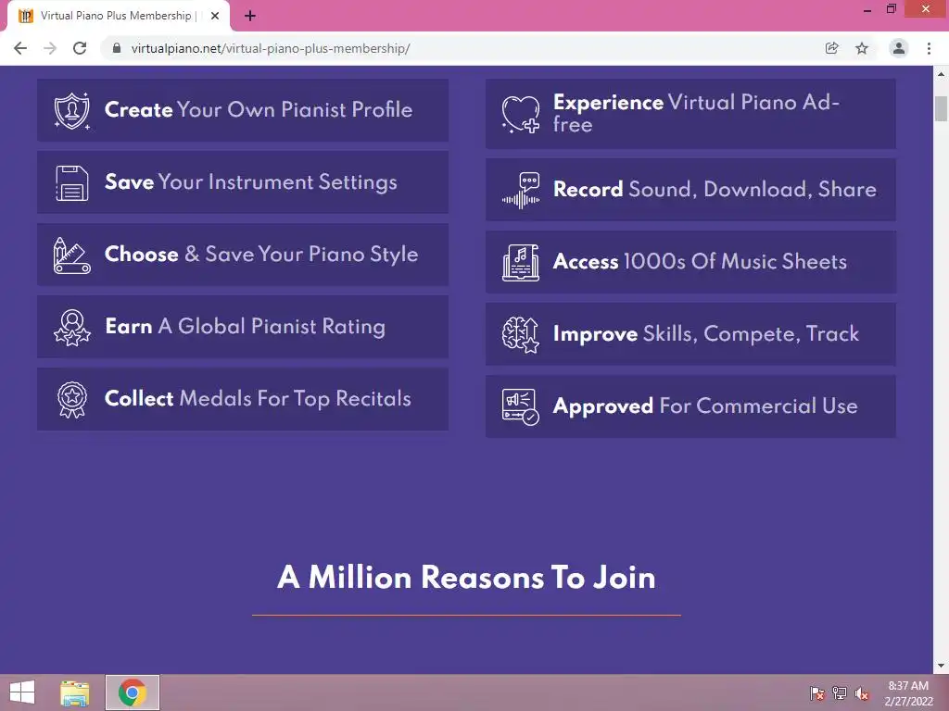Viewport: 949px width, 711px height.
Task: Click the scrollbar up arrow
Action: pyautogui.click(x=942, y=74)
